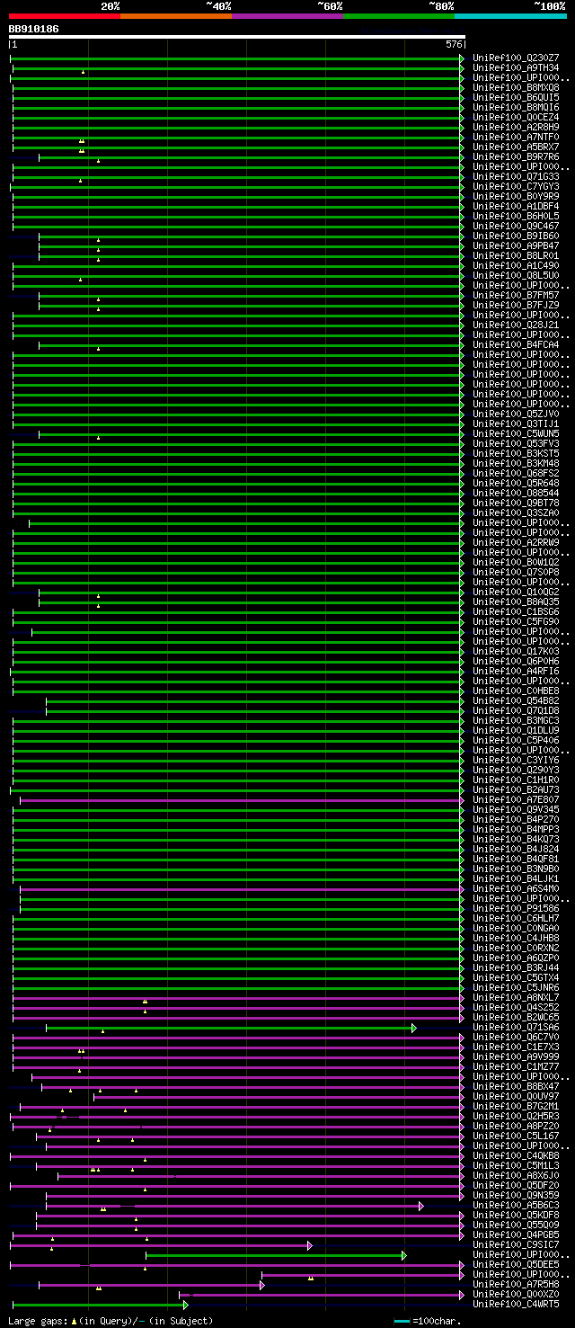Select the label UniRef100_B4LJK1
The height and width of the screenshot is (1328, 575).
(x=516, y=878)
